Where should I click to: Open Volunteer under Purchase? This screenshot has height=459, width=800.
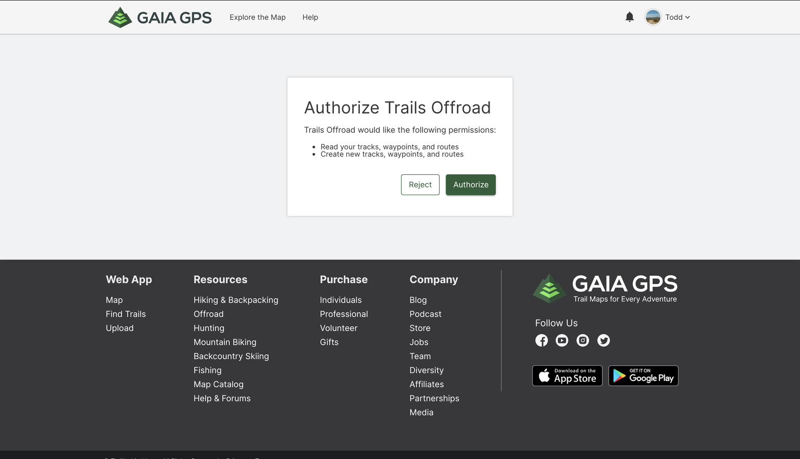[339, 328]
